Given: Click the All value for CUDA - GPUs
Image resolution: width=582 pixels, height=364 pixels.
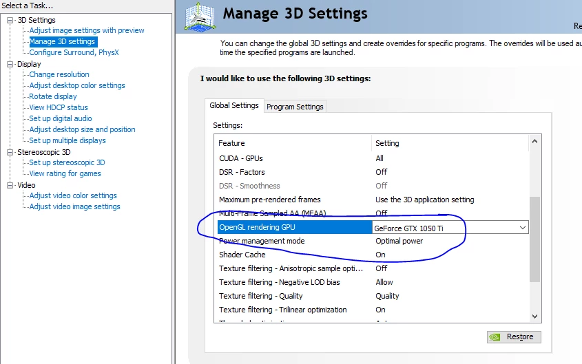Looking at the screenshot, I should pos(380,158).
